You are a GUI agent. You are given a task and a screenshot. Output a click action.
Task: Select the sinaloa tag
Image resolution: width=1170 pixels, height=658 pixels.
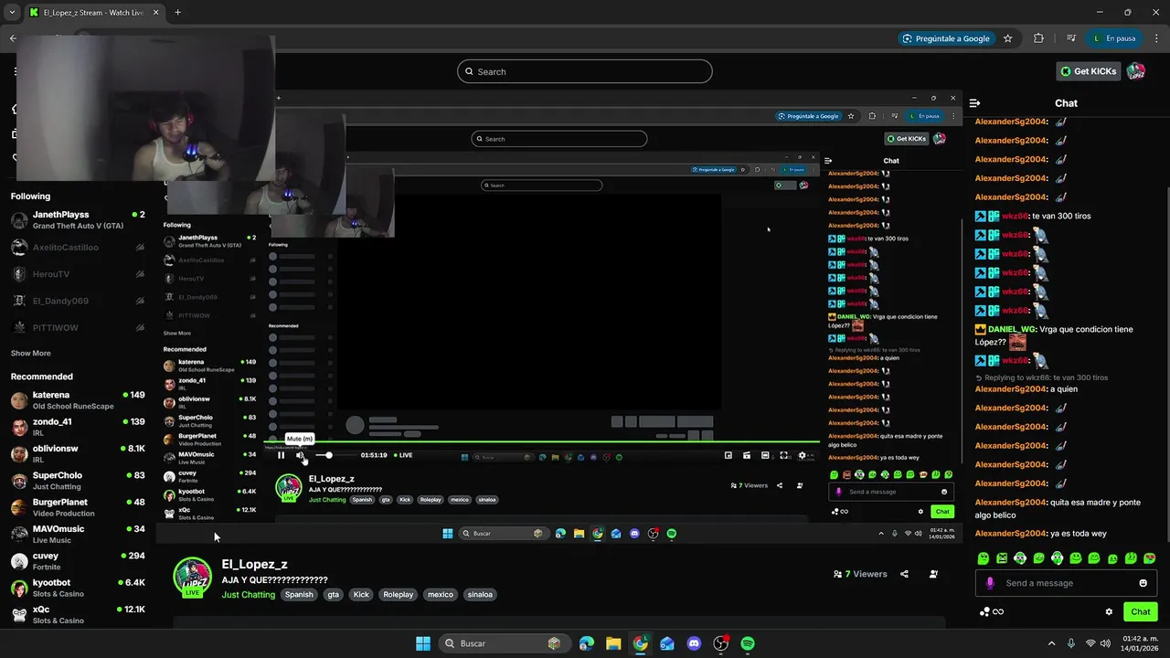pos(480,594)
